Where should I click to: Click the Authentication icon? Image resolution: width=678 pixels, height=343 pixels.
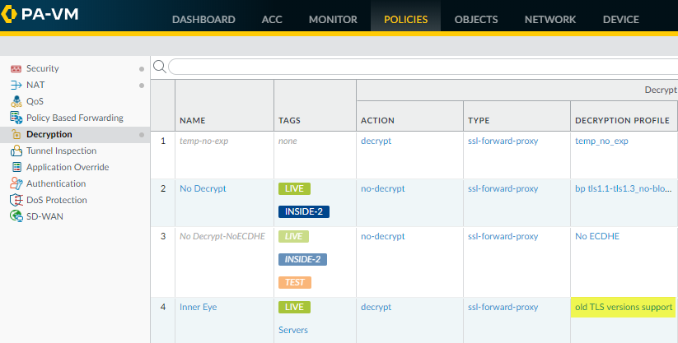(16, 184)
